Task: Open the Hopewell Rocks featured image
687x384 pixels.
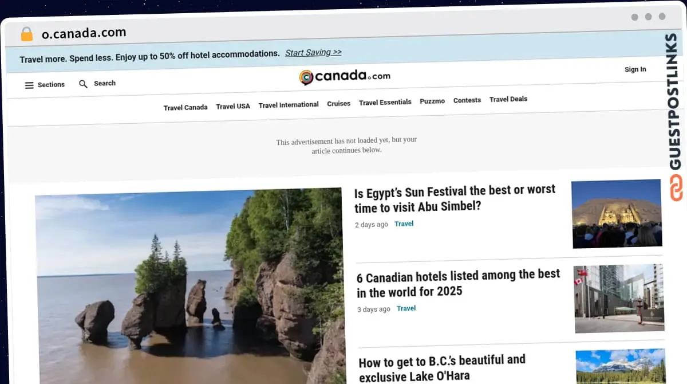Action: pos(190,287)
